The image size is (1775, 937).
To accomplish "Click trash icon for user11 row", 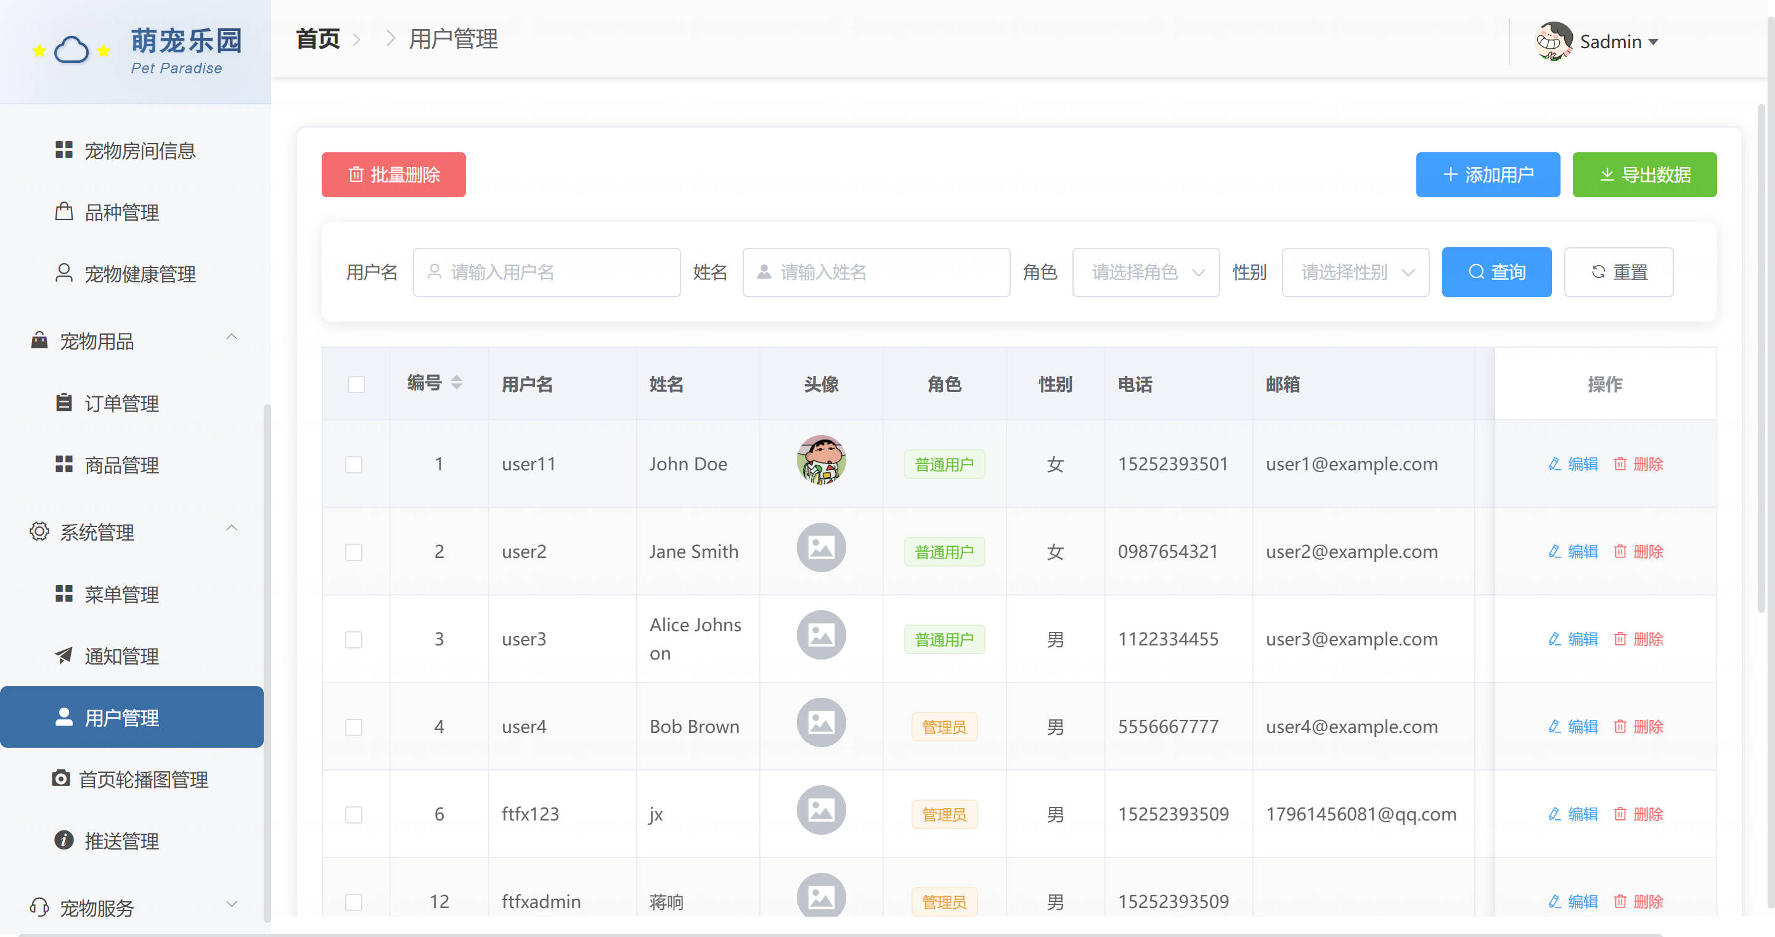I will [1620, 464].
